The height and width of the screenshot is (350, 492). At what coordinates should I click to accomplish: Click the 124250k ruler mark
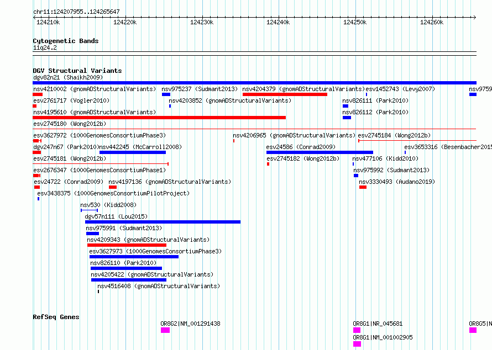[355, 22]
